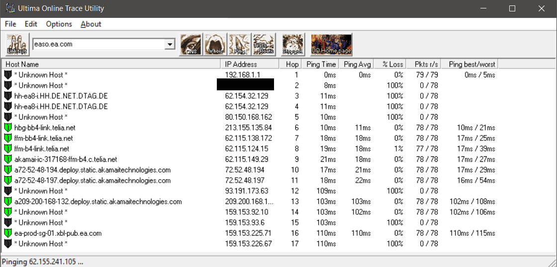
Task: Click the shield icon for akamai-ic-317168-ffm-b4 row
Action: [x=8, y=159]
